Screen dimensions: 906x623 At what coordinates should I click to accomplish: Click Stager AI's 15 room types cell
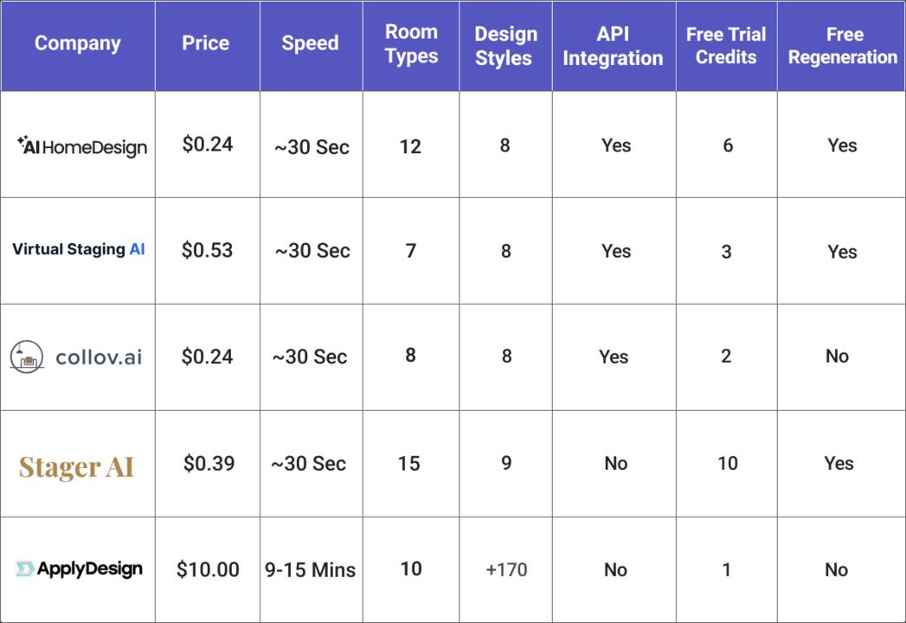(x=408, y=463)
